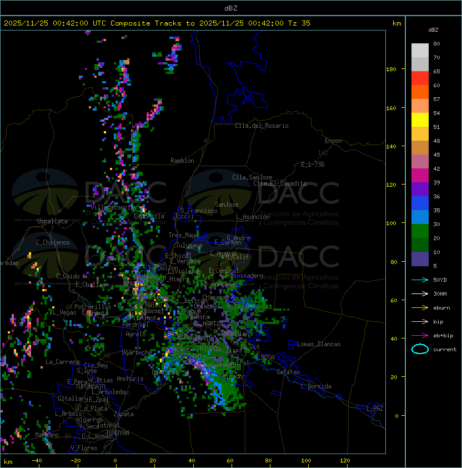
Task: Click the TUNUYAN place label
Action: click(x=118, y=433)
